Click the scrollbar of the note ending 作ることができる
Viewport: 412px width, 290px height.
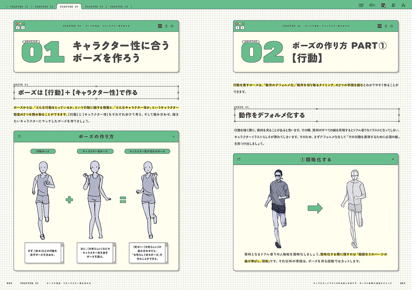(x=167, y=254)
